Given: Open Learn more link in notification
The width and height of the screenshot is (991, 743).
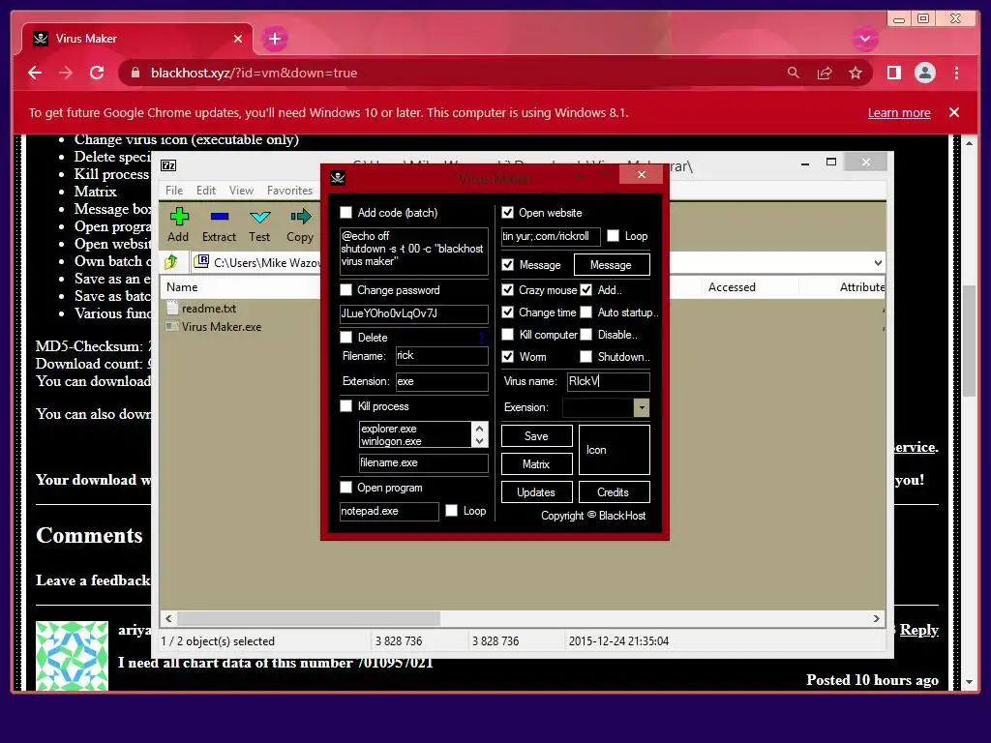Looking at the screenshot, I should pyautogui.click(x=899, y=112).
